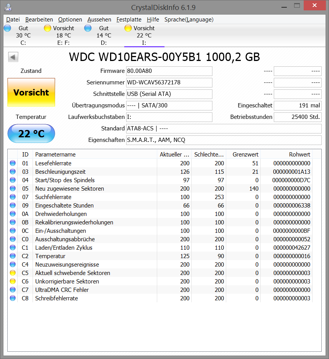
Task: Open the Optionen menu
Action: (x=70, y=20)
